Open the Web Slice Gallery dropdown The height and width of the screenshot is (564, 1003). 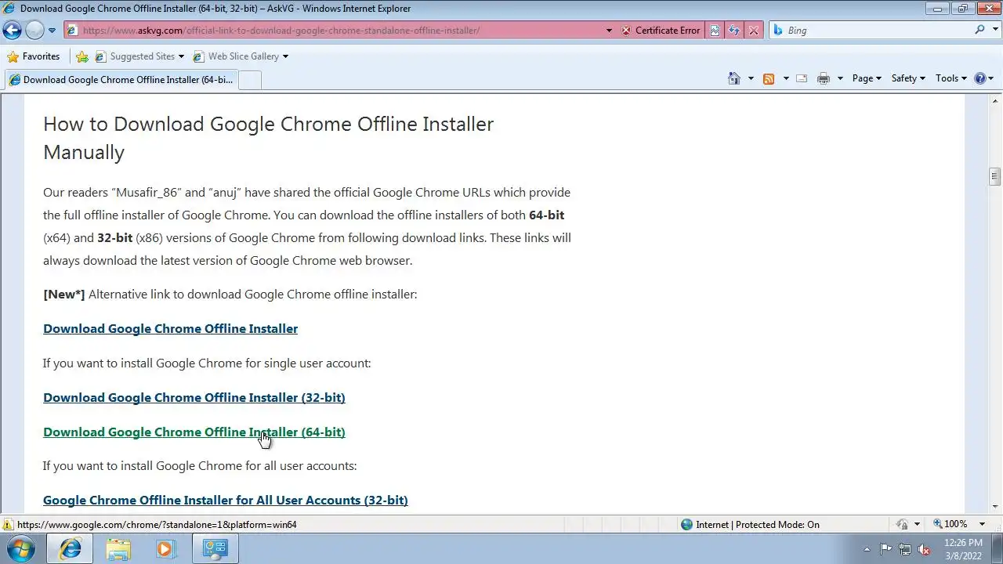[x=241, y=56]
